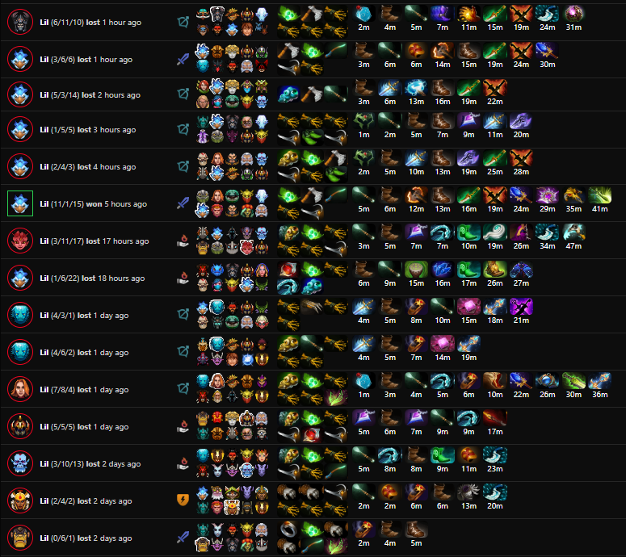Open the hero portrait of the 11/1/15 won match
This screenshot has width=626, height=557.
pyautogui.click(x=20, y=203)
